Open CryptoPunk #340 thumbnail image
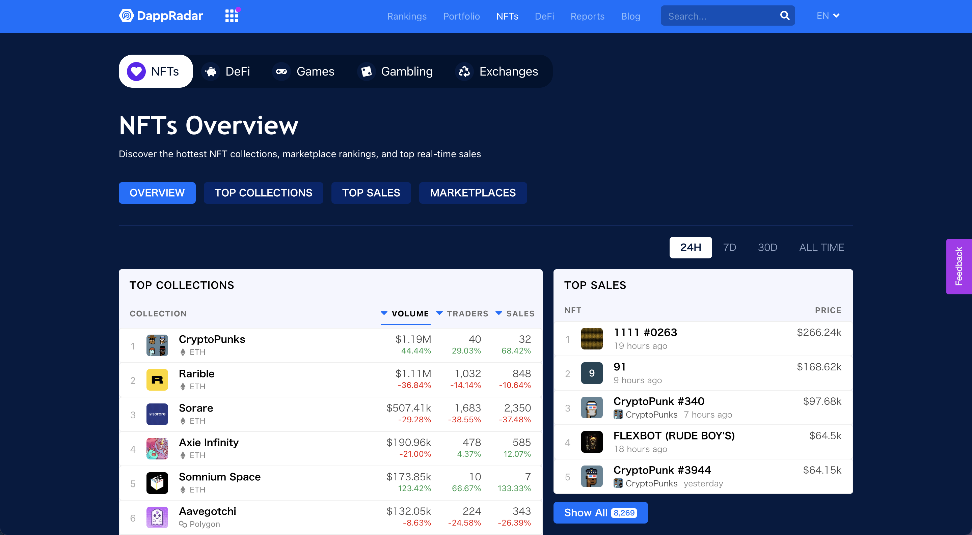 point(592,407)
